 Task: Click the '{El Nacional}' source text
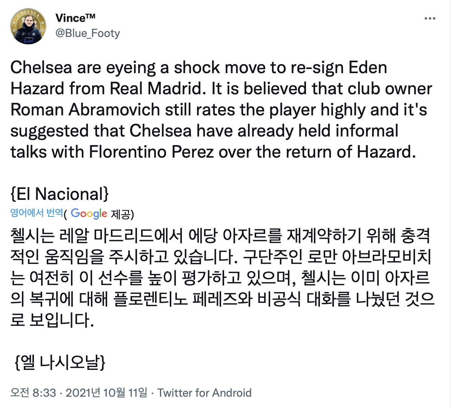coord(60,194)
